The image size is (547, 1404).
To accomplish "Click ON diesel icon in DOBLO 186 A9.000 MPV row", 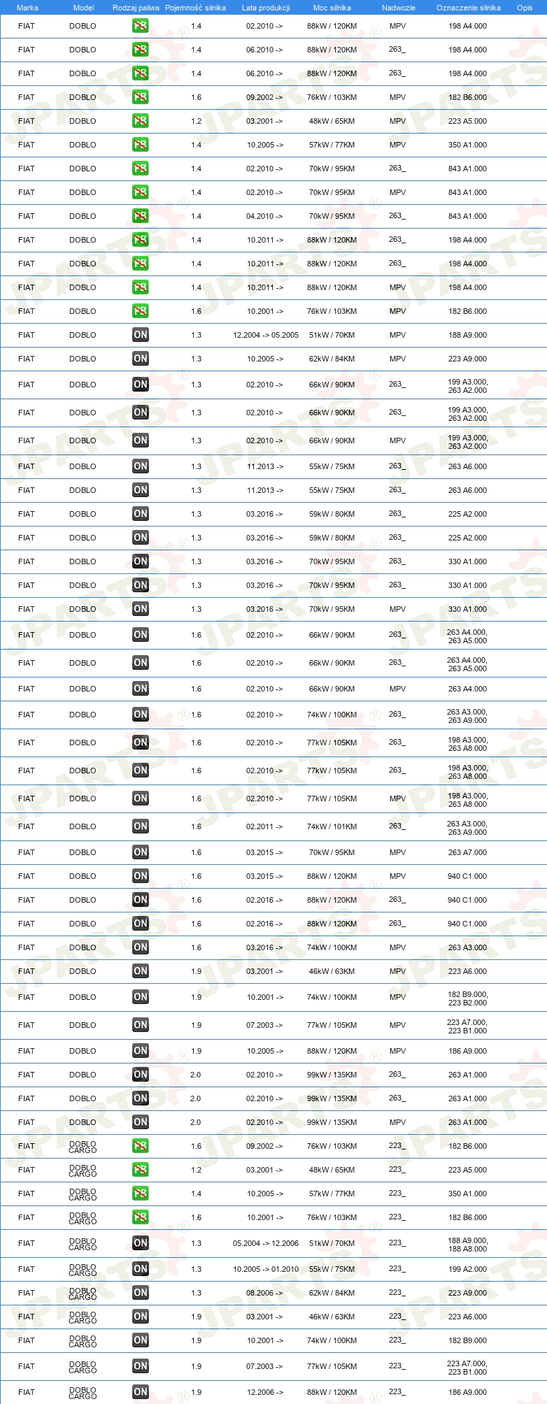I will (141, 1051).
